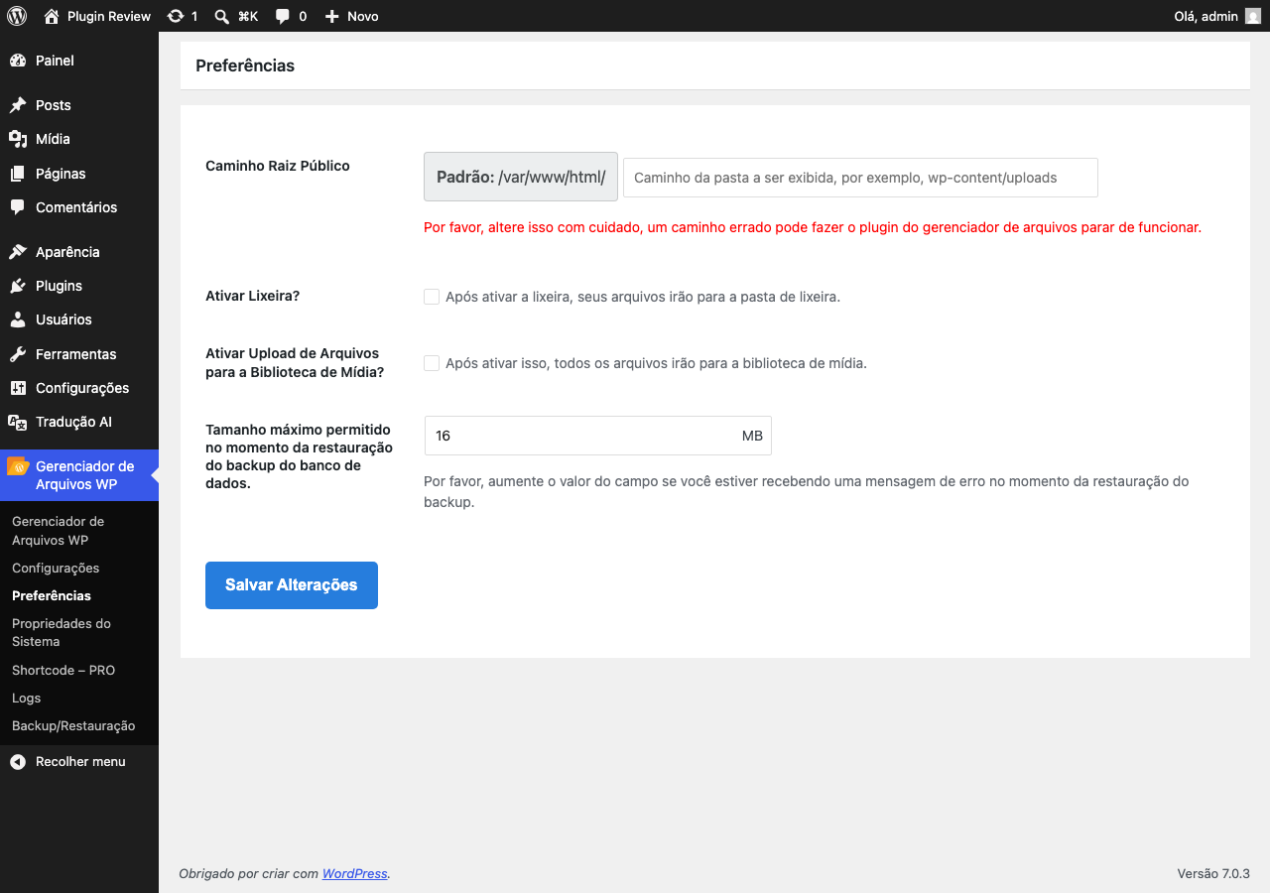The height and width of the screenshot is (893, 1270).
Task: Open the Comentários section
Action: coord(79,207)
